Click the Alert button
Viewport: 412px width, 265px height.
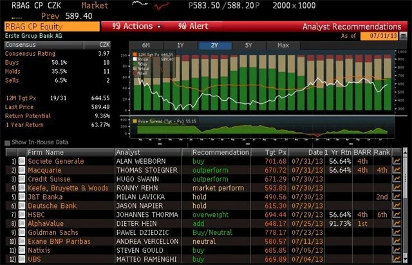click(192, 27)
